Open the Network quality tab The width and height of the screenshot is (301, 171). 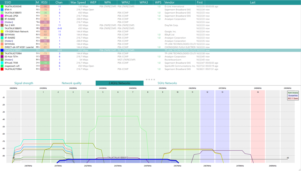(x=71, y=83)
